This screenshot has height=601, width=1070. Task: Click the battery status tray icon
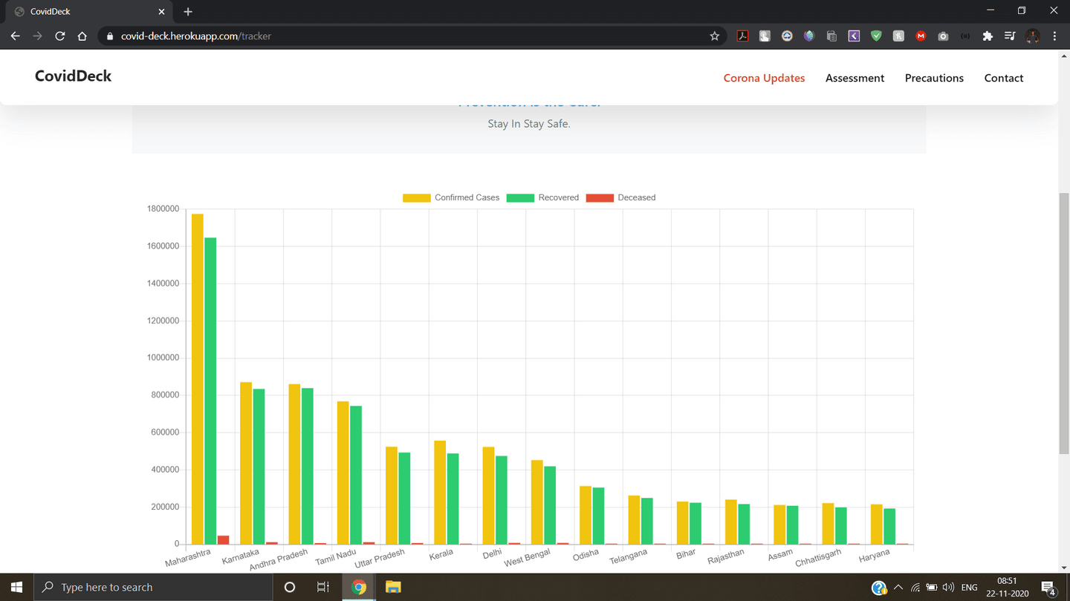pyautogui.click(x=932, y=588)
